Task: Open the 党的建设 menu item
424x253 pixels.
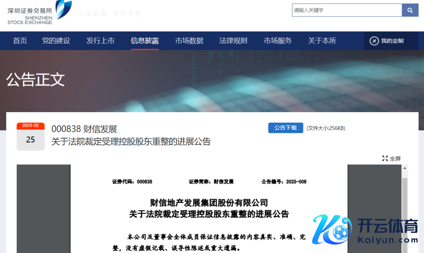Action: click(56, 41)
